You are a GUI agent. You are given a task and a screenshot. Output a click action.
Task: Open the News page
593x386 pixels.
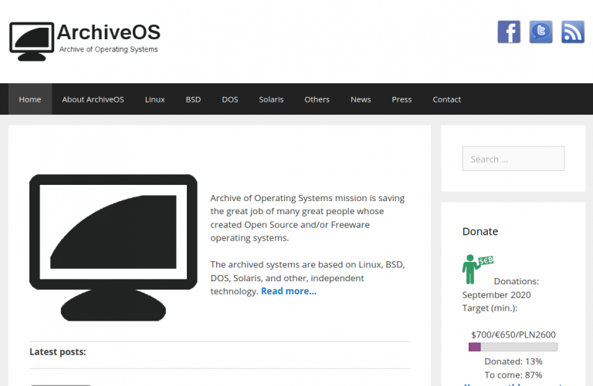[x=361, y=99]
